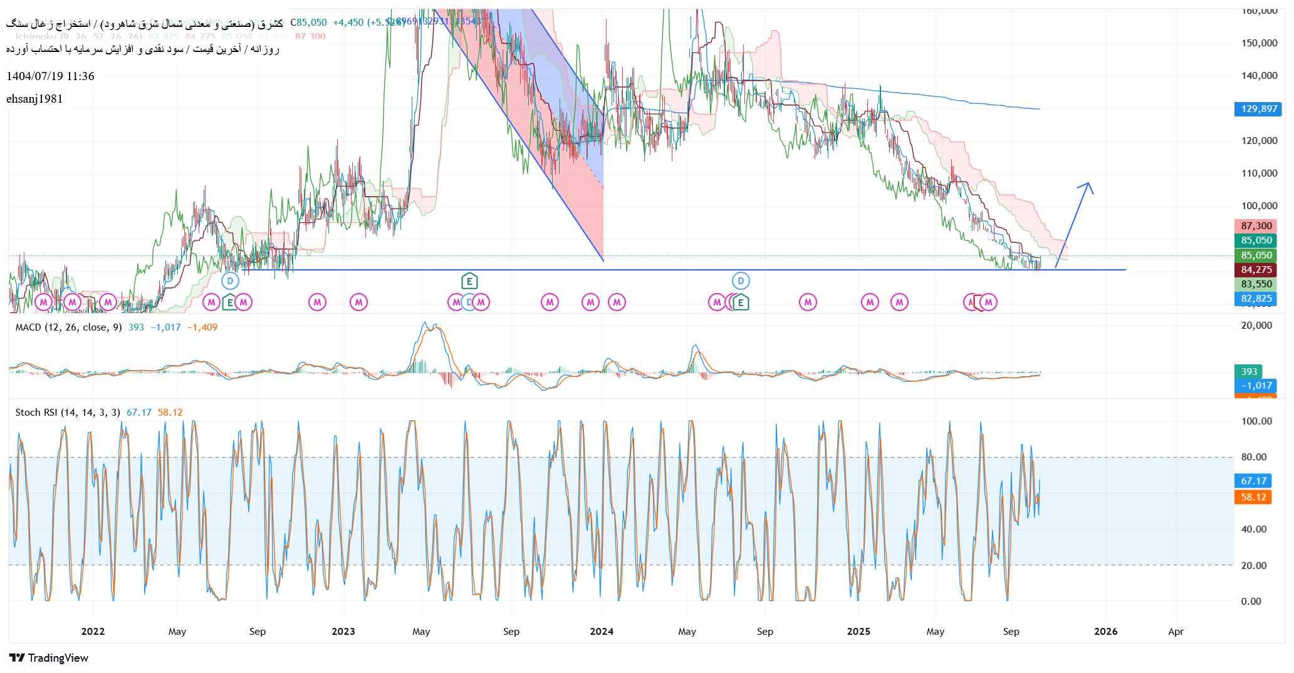Click the rightmost pink M marker

(988, 303)
